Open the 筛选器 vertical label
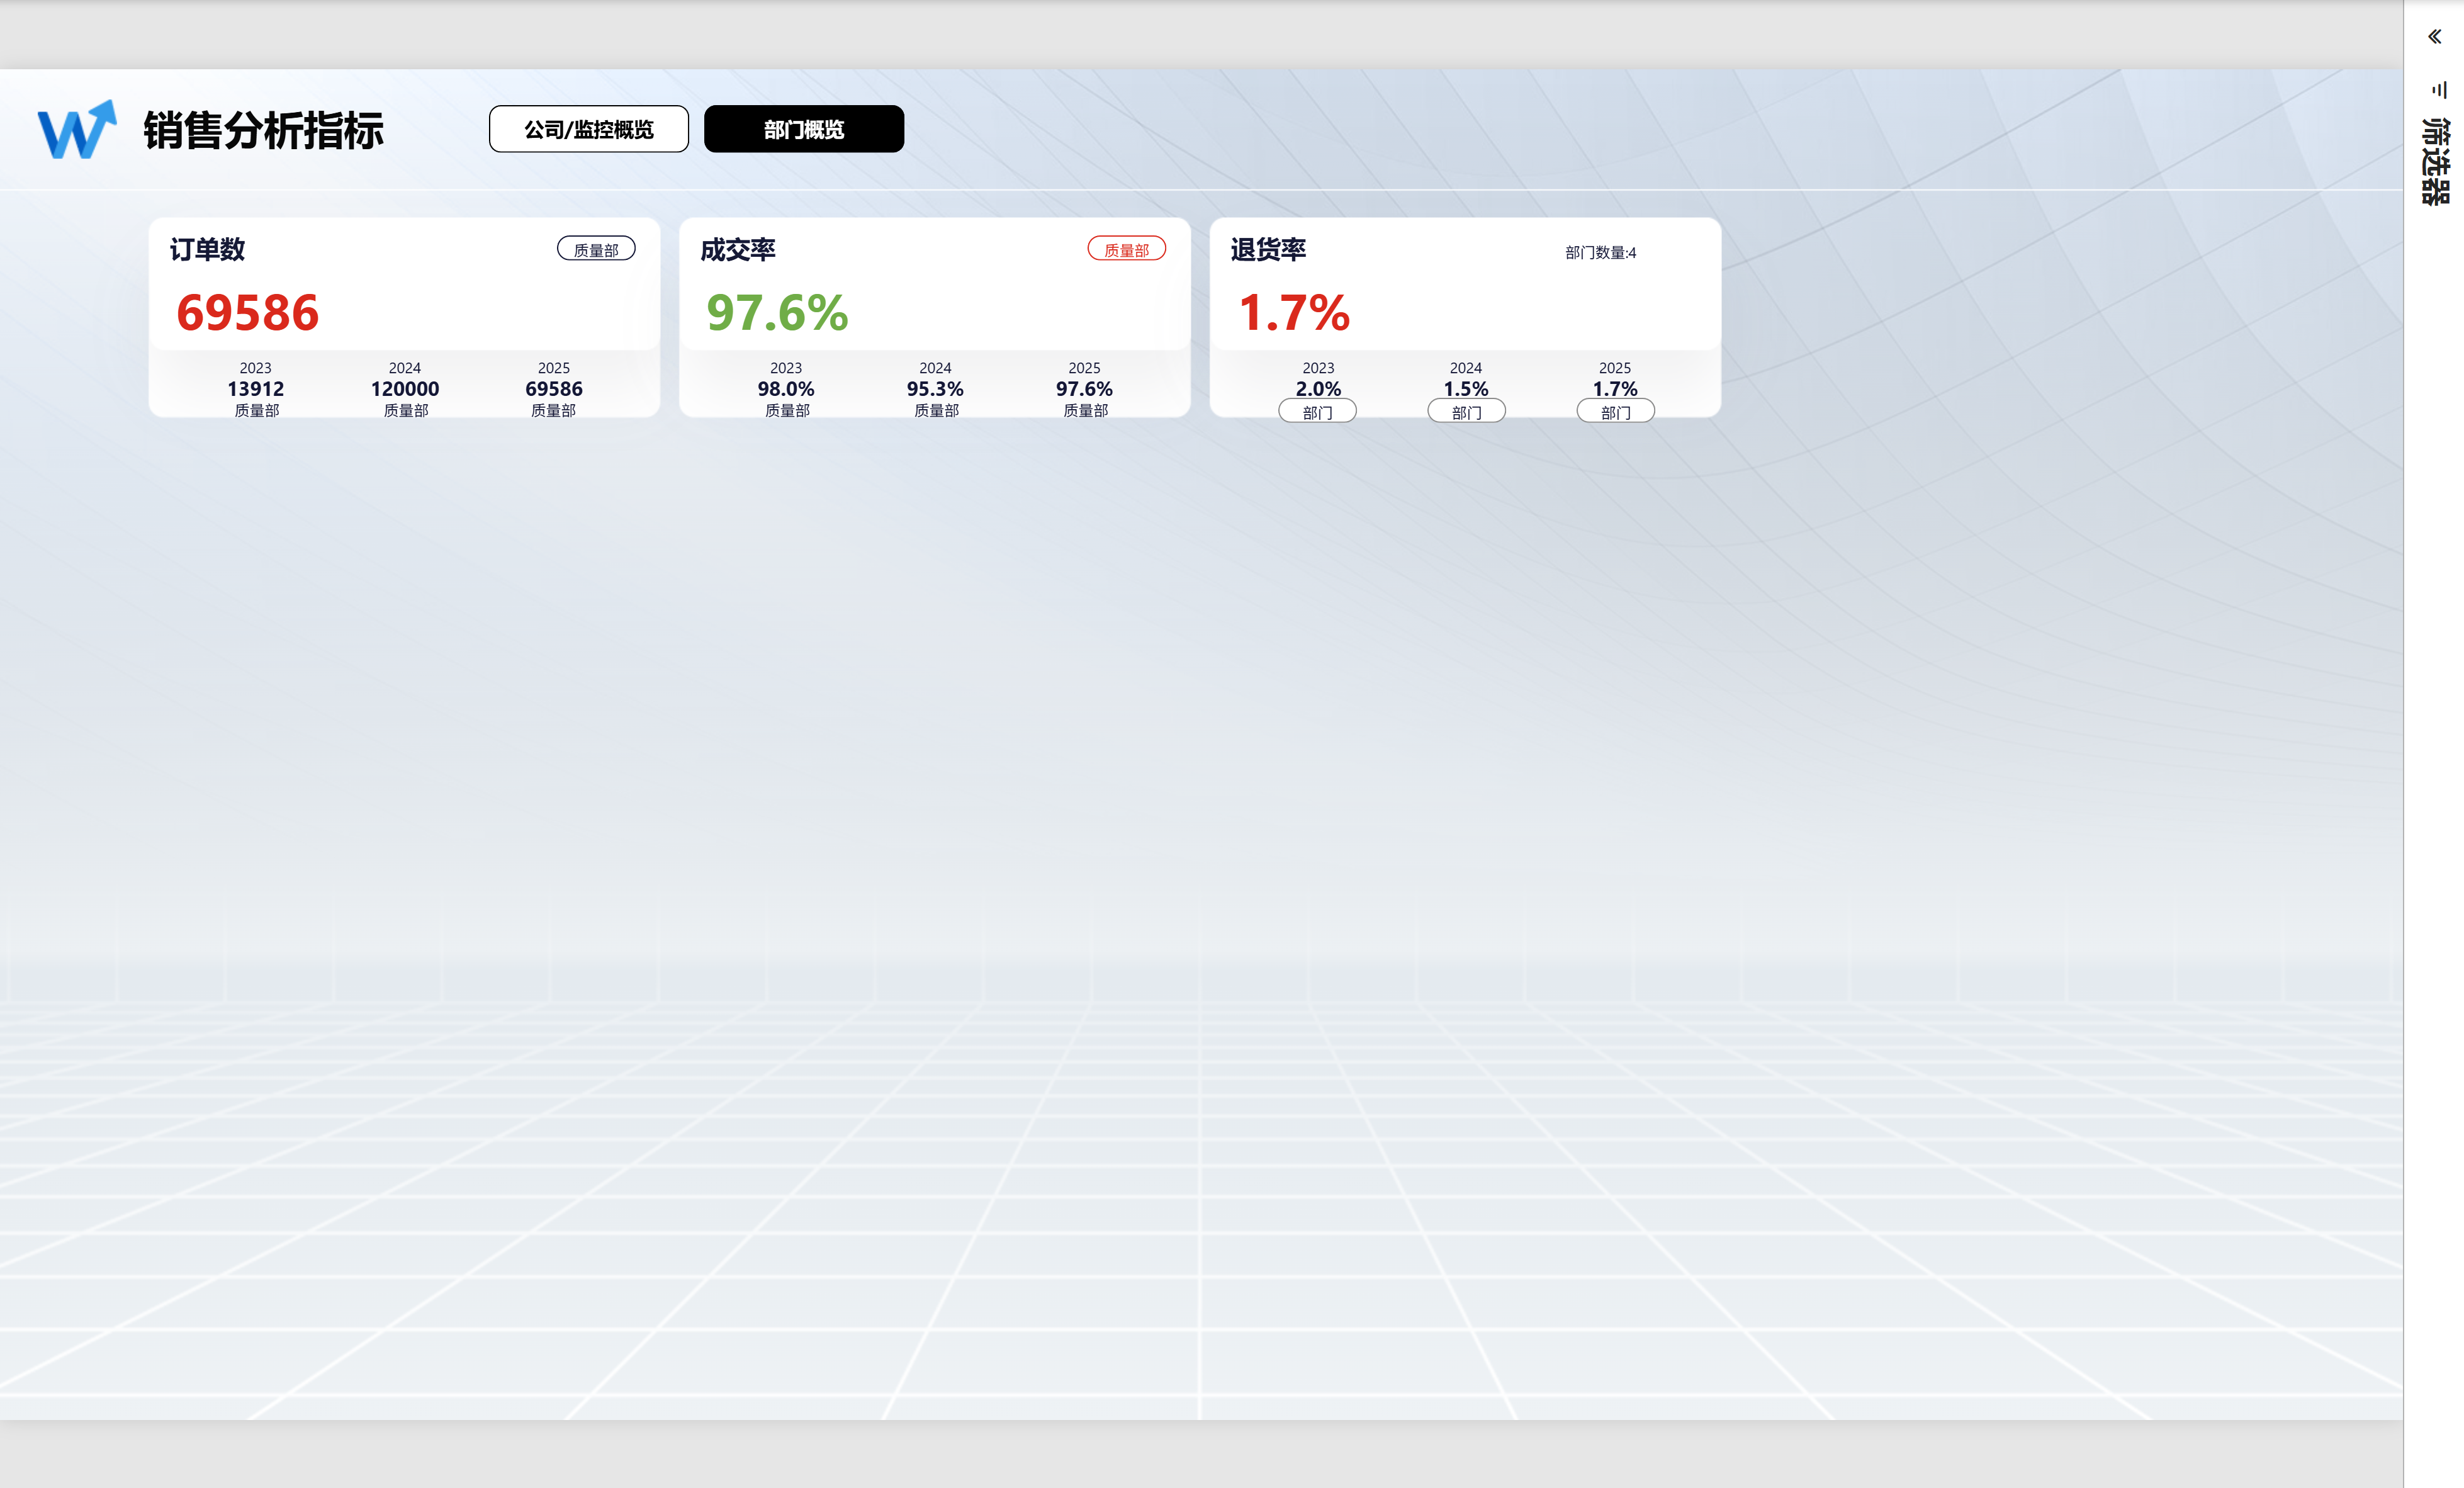2464x1488 pixels. [x=2435, y=161]
